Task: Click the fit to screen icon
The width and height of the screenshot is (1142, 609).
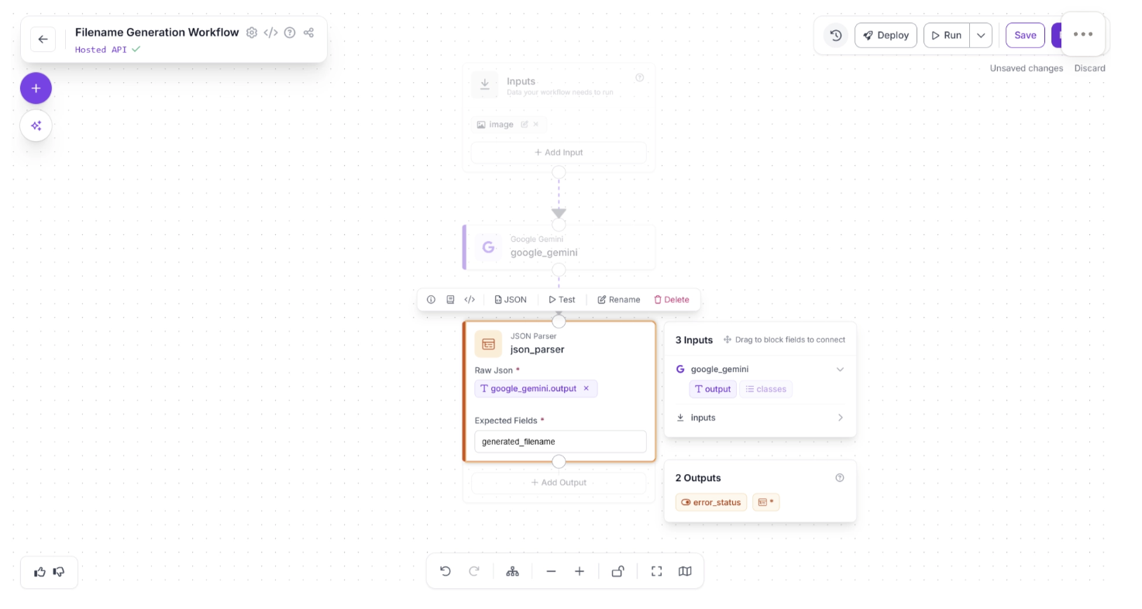Action: tap(656, 572)
